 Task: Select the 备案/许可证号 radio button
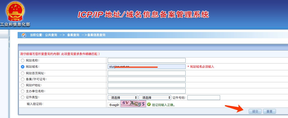tap(23, 79)
